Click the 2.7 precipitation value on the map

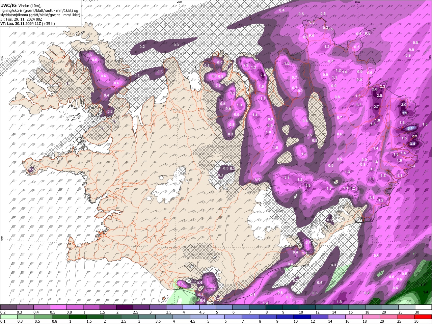click(377, 107)
